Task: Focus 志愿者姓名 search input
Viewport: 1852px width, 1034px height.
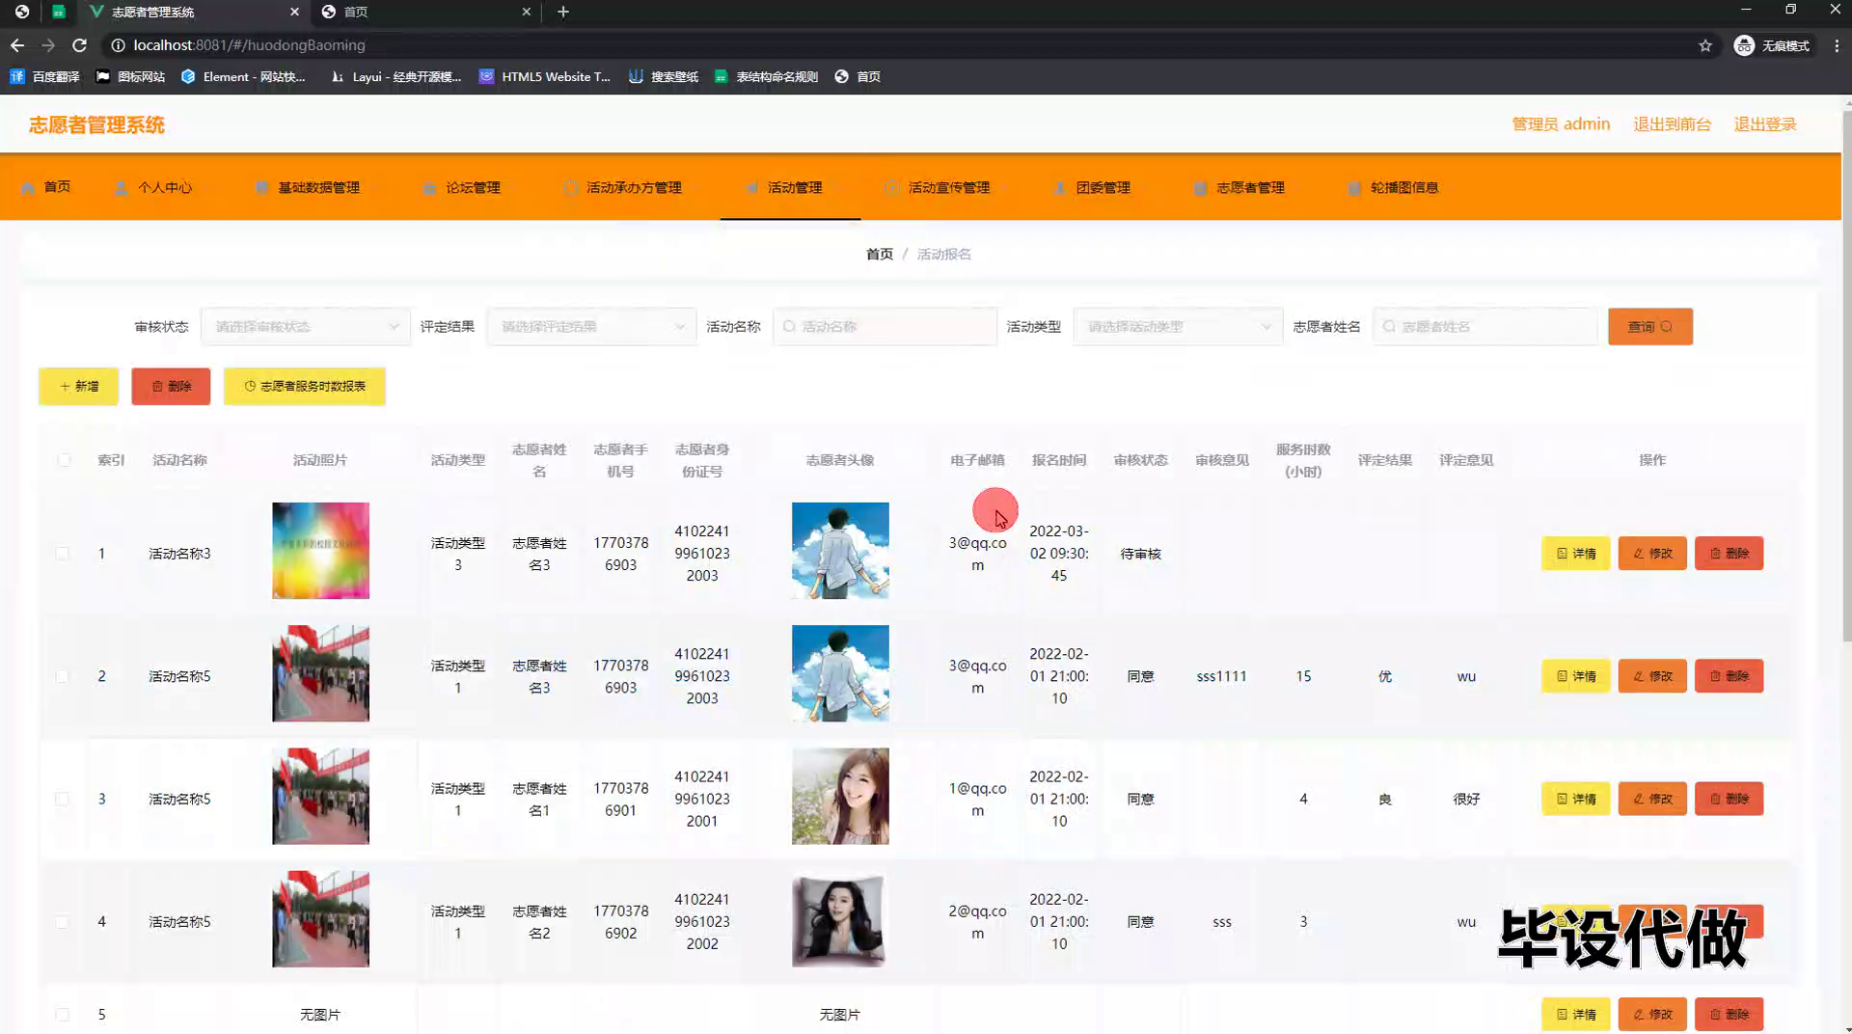Action: point(1485,327)
